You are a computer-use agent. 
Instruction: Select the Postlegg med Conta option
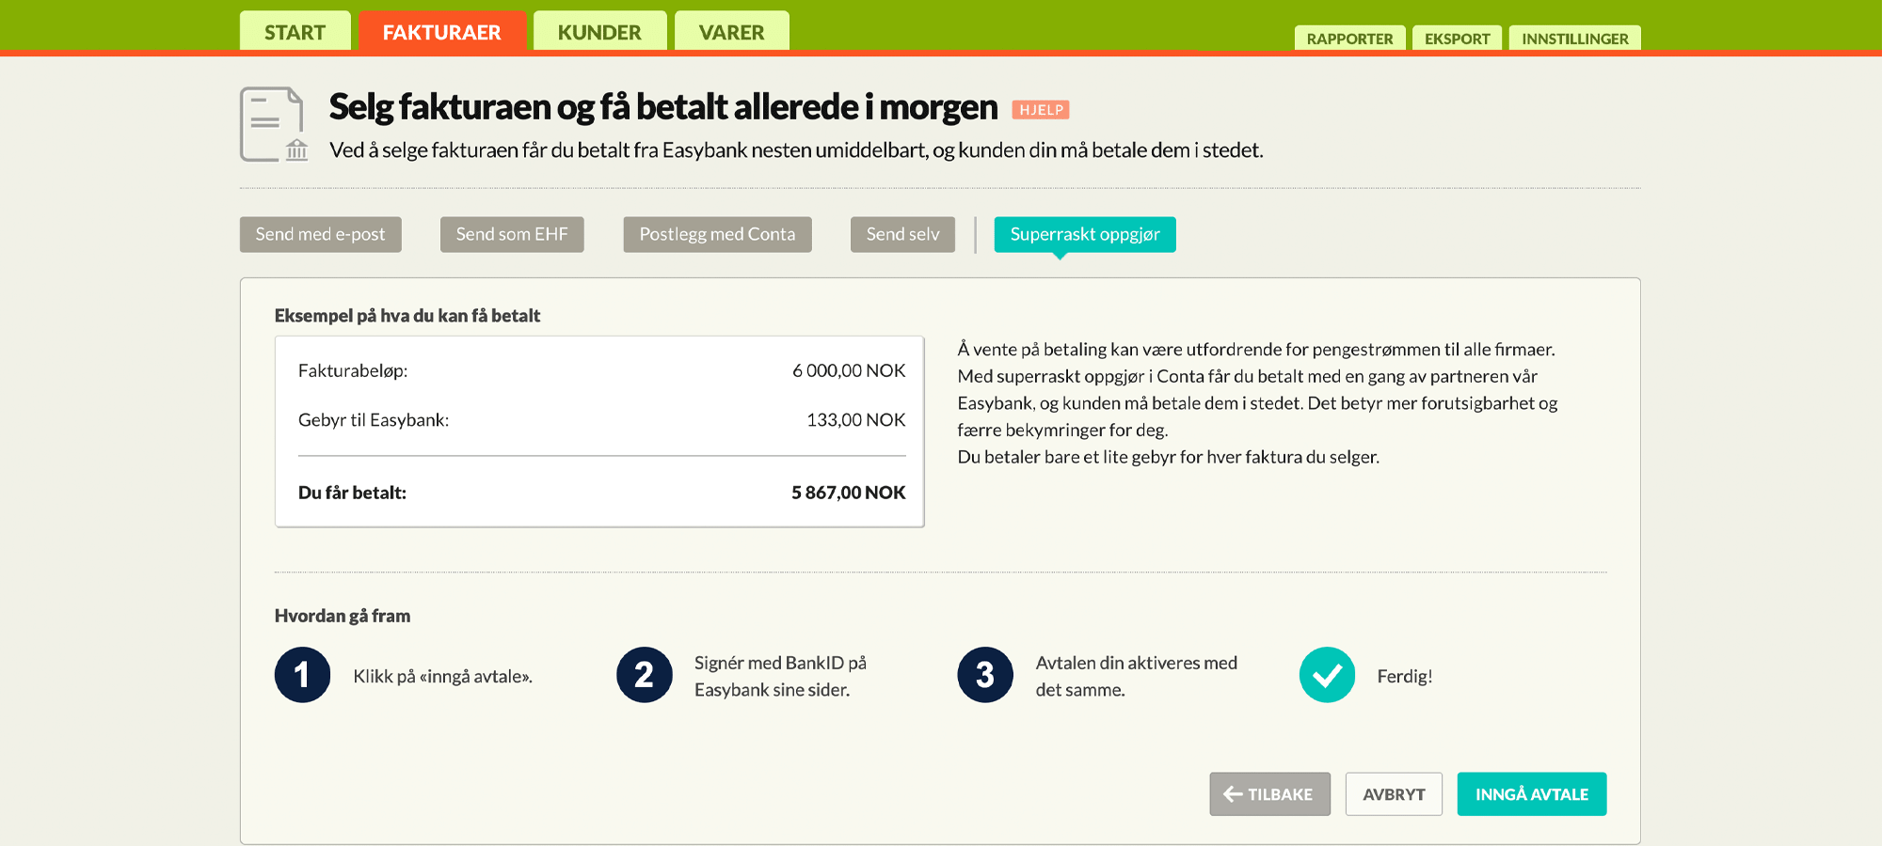(x=717, y=234)
